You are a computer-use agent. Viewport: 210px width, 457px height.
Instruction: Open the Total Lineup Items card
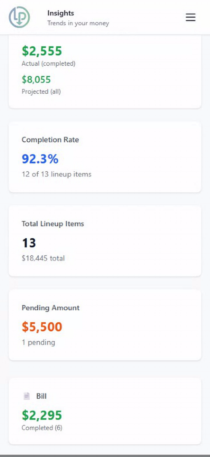pos(105,240)
